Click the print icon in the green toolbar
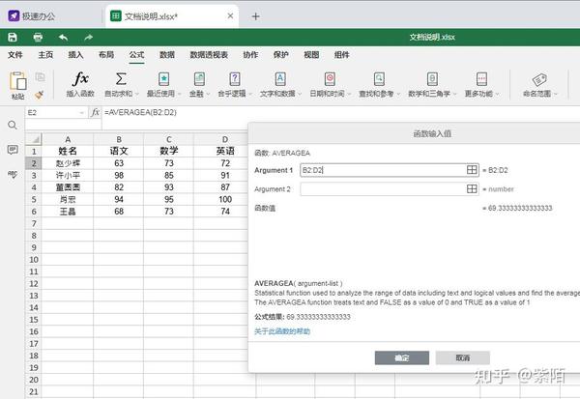This screenshot has height=399, width=580. click(38, 37)
